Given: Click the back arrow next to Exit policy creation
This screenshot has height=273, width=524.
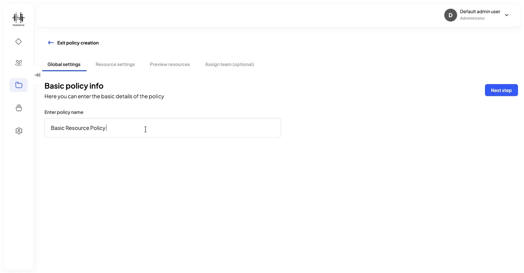Looking at the screenshot, I should 50,43.
